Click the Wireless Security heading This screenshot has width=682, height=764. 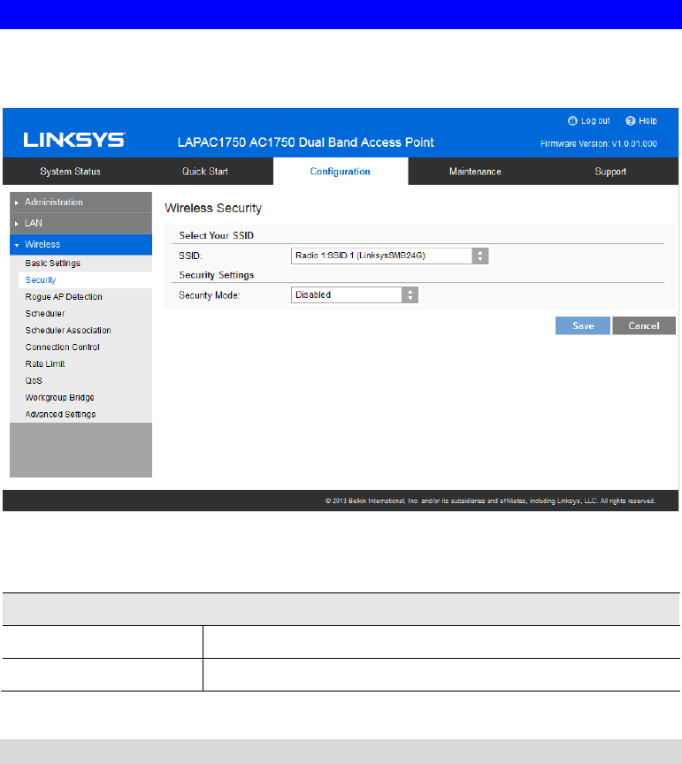tap(213, 208)
